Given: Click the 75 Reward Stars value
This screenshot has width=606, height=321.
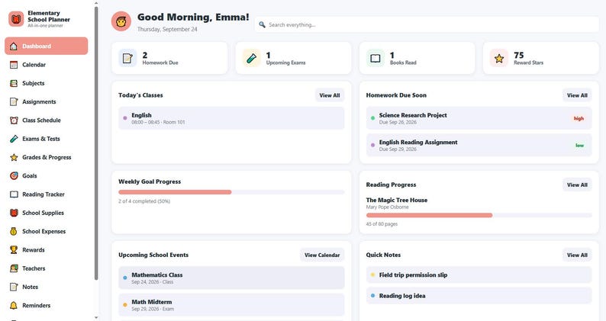Looking at the screenshot, I should tap(519, 55).
